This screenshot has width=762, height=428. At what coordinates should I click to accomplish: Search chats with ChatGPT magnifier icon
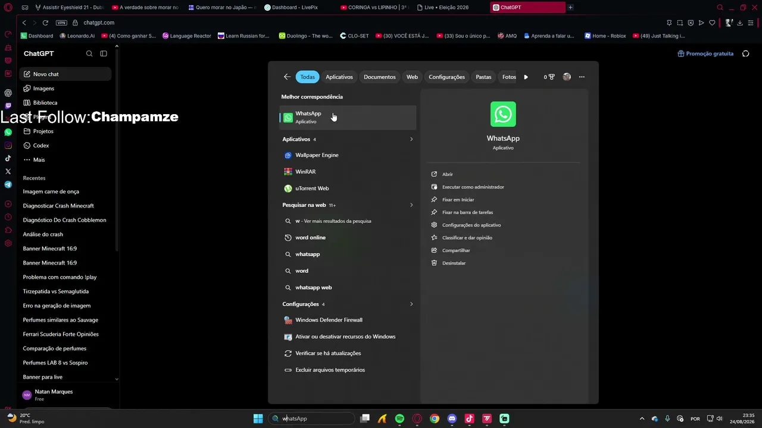coord(89,53)
